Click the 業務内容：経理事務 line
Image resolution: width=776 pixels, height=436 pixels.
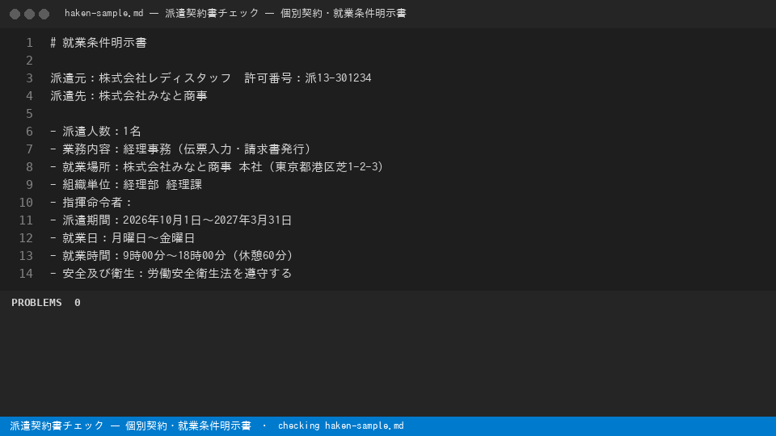coord(180,149)
